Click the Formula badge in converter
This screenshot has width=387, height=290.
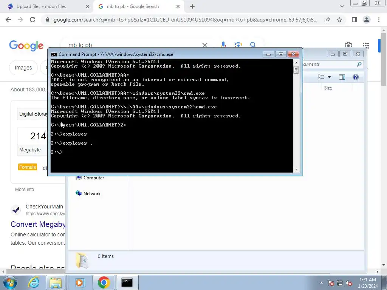click(27, 167)
